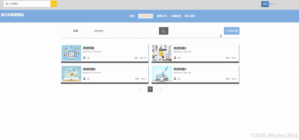Image resolution: width=299 pixels, height=140 pixels.
Task: Click the date under 测试标题2
Action: point(182,52)
